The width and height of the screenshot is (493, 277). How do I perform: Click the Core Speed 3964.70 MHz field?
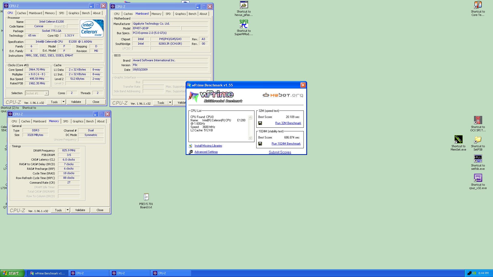[x=37, y=70]
